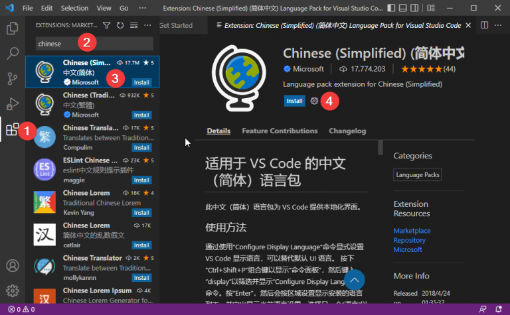Click the large globe extension icon
The image size is (510, 315).
[239, 78]
